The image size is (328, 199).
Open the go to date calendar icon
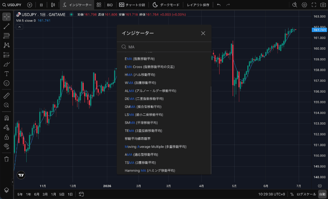[x=81, y=194]
